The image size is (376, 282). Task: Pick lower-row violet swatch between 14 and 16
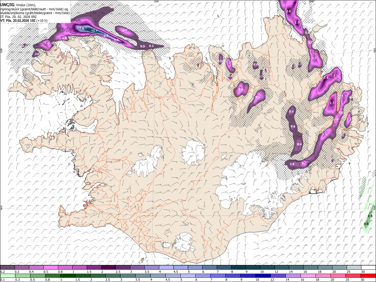pyautogui.click(x=293, y=276)
